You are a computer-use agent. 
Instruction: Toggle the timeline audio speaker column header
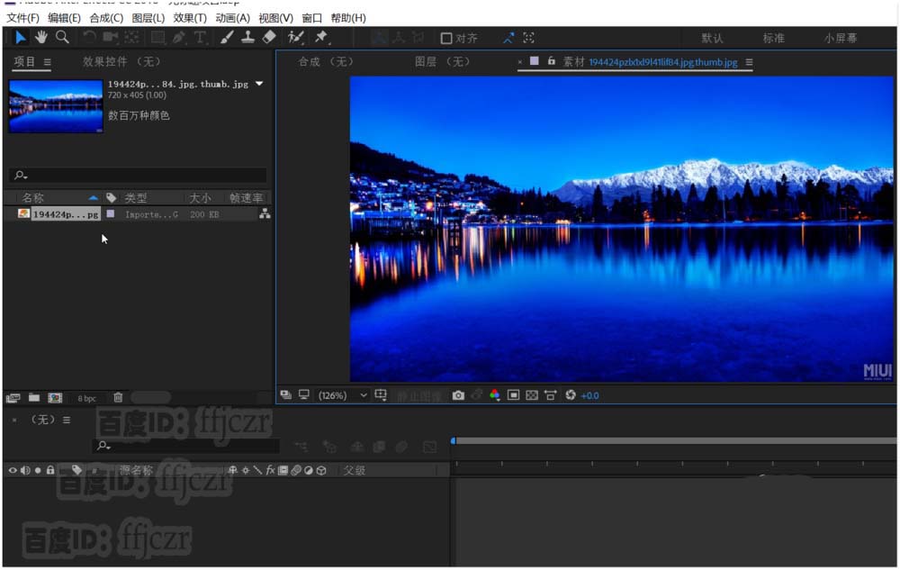pos(25,470)
